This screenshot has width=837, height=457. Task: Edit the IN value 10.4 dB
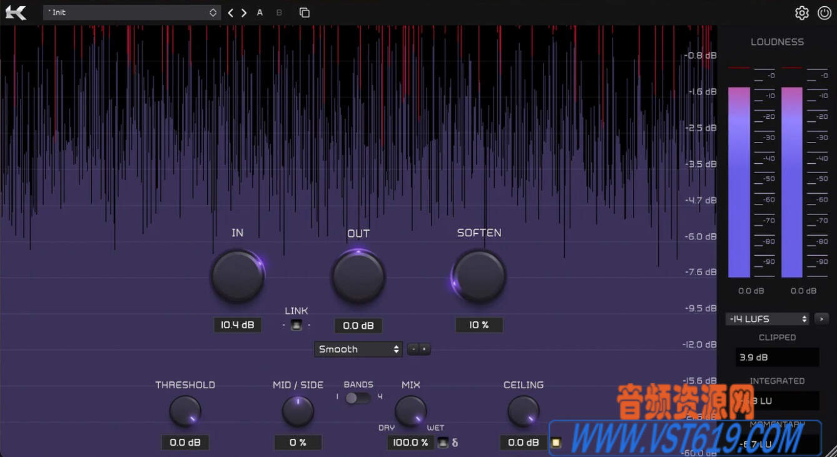coord(237,325)
